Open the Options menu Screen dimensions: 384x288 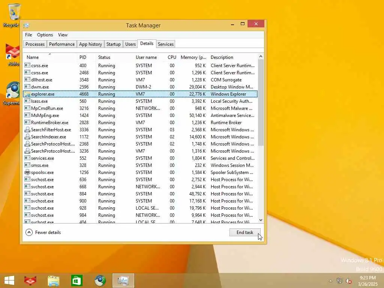click(x=45, y=35)
